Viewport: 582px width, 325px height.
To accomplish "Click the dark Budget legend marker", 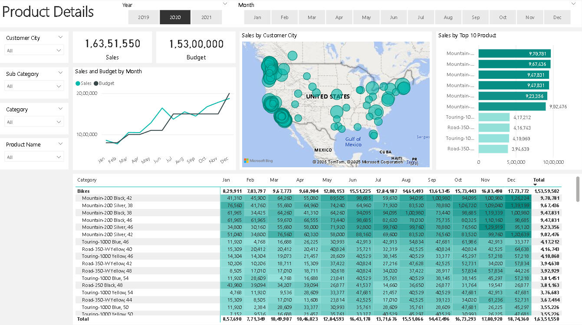I will [96, 83].
